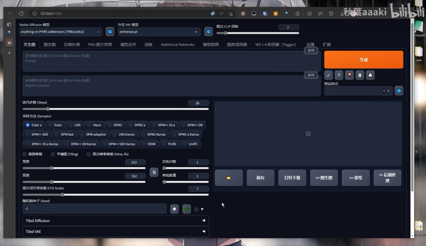The image size is (426, 246).
Task: Switch to the 图生图 tab
Action: pyautogui.click(x=50, y=44)
